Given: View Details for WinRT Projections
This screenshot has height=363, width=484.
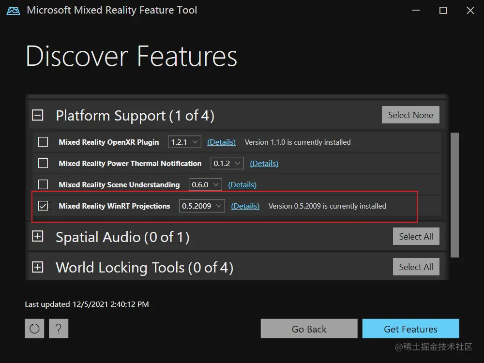Looking at the screenshot, I should 245,206.
